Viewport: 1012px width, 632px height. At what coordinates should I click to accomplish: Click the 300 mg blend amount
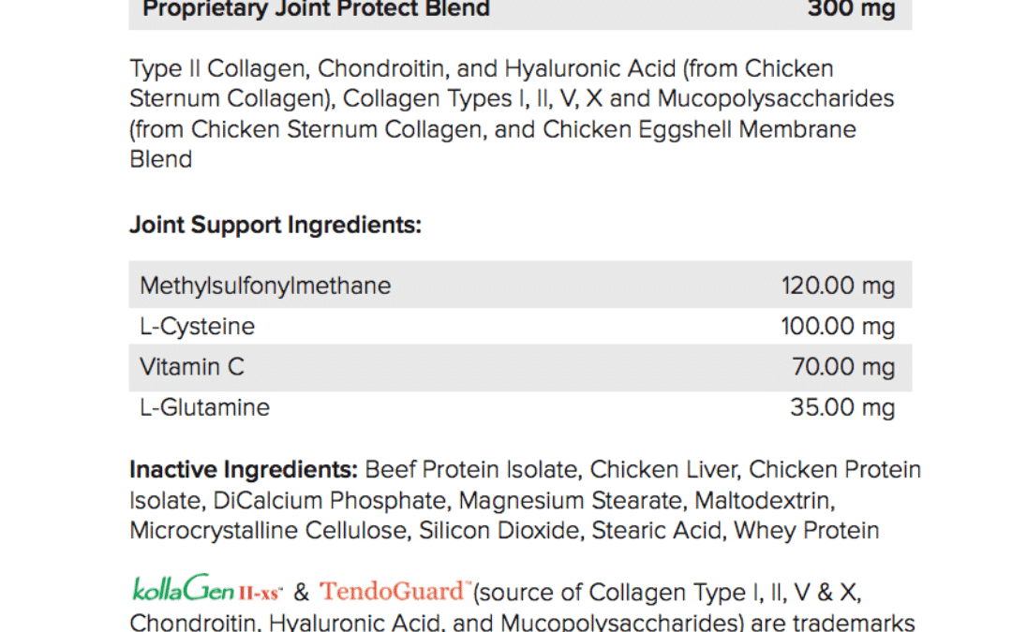coord(851,9)
